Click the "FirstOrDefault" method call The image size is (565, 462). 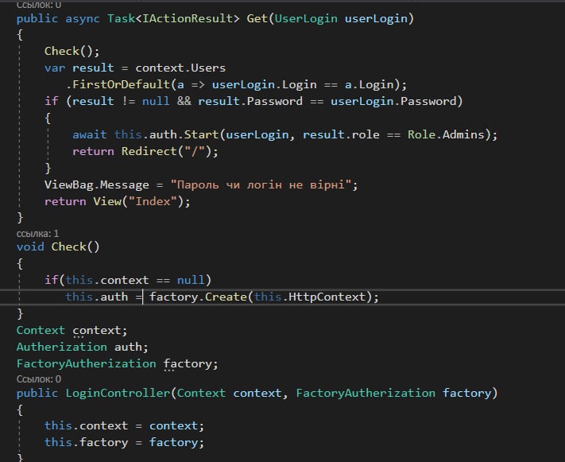pyautogui.click(x=121, y=84)
